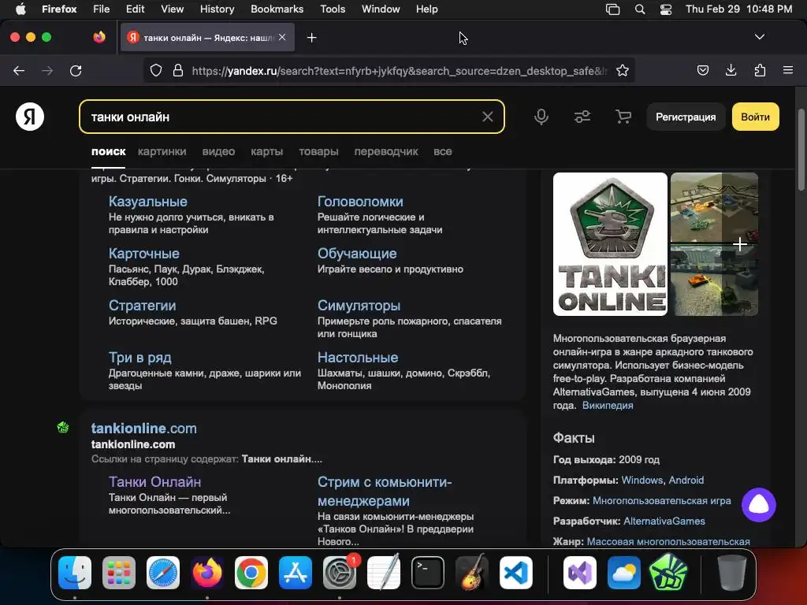This screenshot has width=807, height=605.
Task: Launch Google Chrome from the Dock
Action: pyautogui.click(x=251, y=572)
